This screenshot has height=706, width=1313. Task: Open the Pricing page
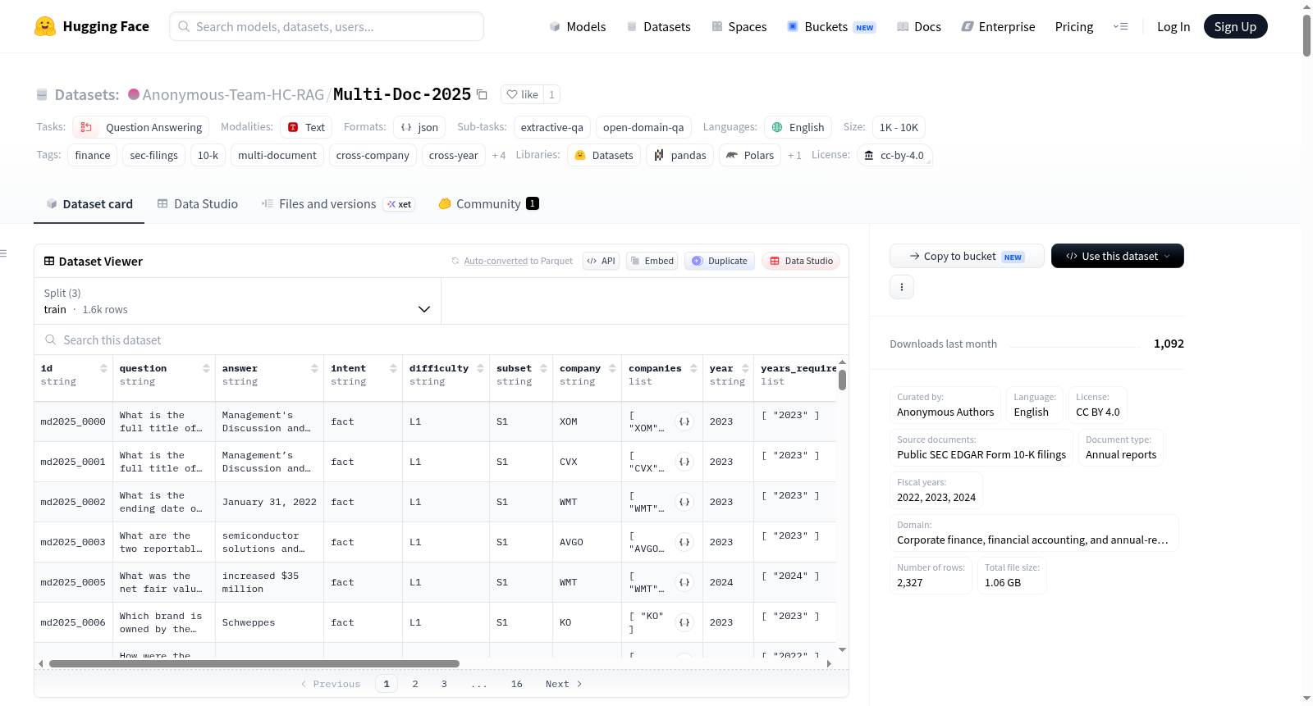1074,26
